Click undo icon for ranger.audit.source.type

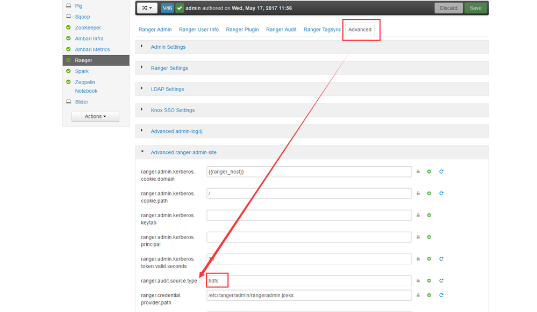[x=441, y=280]
